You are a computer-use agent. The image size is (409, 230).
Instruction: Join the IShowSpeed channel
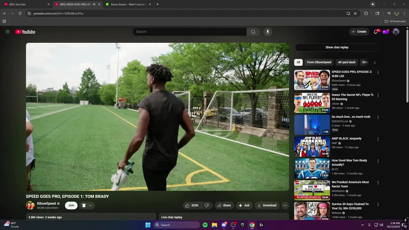pyautogui.click(x=71, y=205)
